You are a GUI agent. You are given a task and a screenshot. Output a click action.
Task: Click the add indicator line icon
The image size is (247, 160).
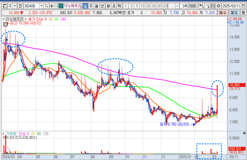point(207,6)
